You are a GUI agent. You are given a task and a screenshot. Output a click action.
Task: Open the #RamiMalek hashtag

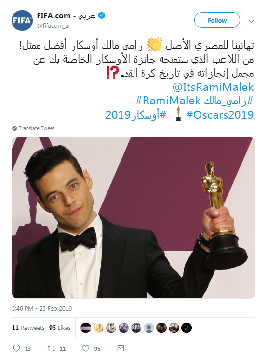[x=168, y=101]
